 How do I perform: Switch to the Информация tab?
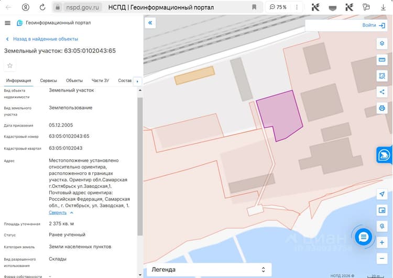pos(18,81)
